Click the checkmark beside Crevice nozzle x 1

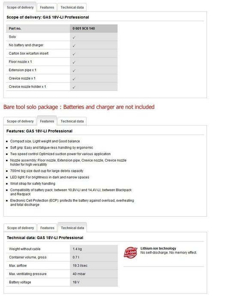tap(74, 79)
